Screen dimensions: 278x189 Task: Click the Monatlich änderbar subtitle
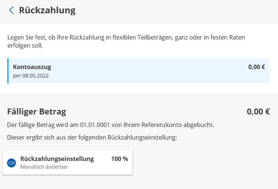[x=44, y=166]
